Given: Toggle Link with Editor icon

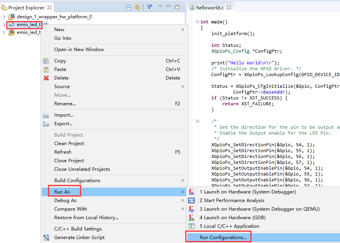Looking at the screenshot, I should tap(137, 7).
